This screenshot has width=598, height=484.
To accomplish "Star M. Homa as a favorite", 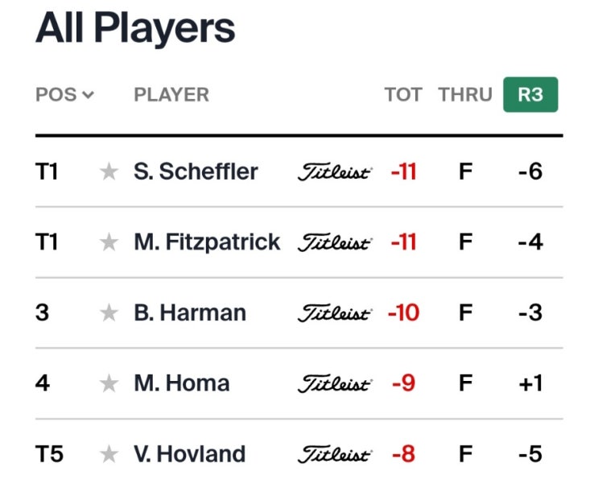I will (109, 383).
